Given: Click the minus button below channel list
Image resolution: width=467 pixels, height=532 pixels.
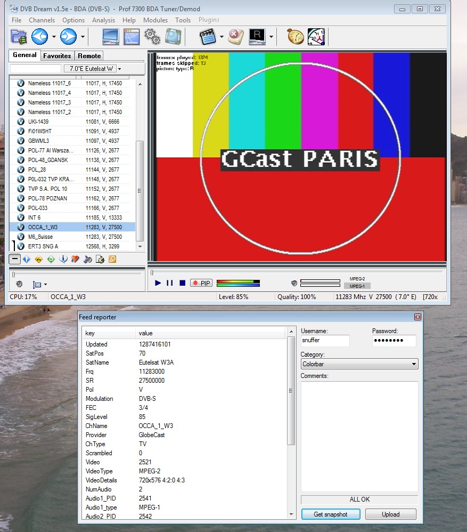Looking at the screenshot, I should [x=14, y=259].
